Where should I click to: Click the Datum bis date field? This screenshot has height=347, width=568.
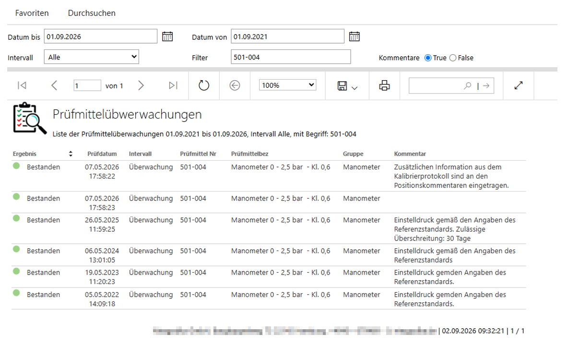101,36
